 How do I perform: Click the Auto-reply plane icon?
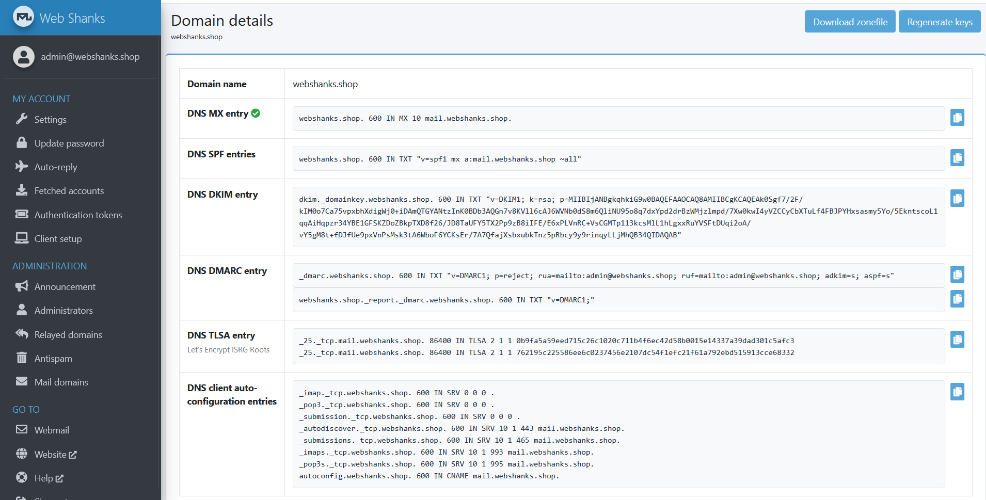22,167
